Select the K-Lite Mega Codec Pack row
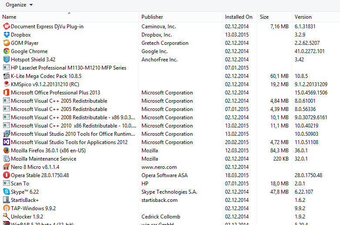 (40, 76)
